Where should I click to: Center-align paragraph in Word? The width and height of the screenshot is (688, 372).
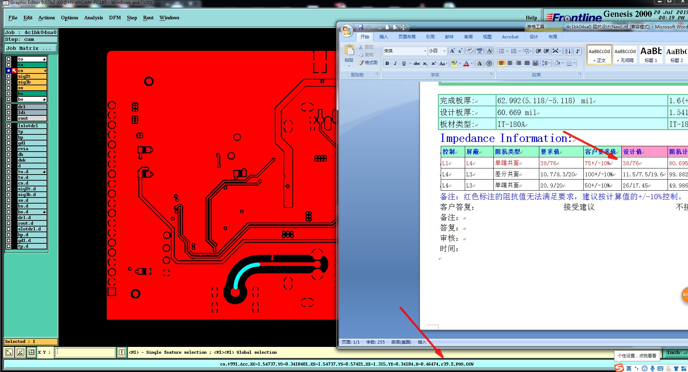(x=510, y=63)
